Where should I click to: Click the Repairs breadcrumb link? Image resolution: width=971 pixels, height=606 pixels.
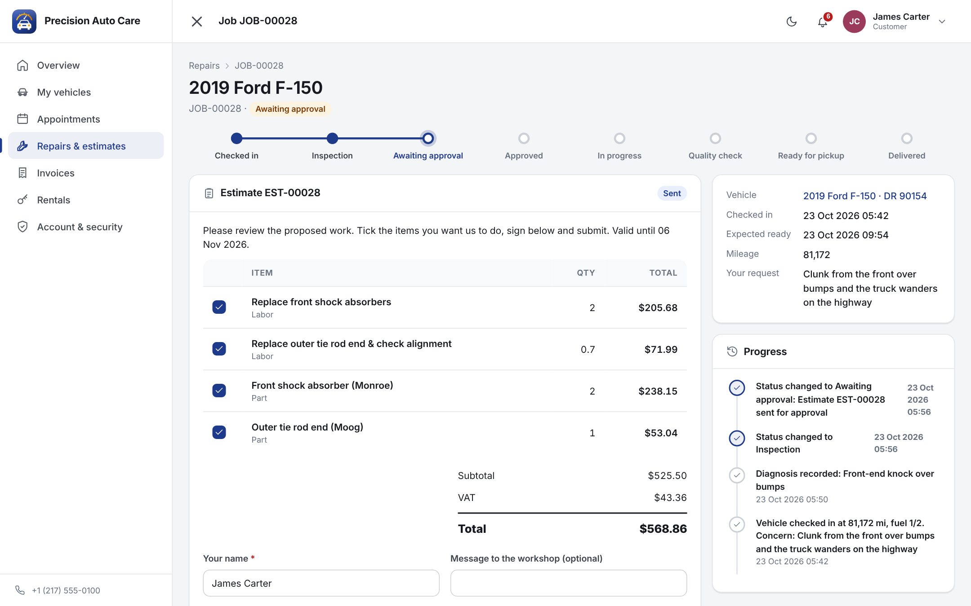coord(204,66)
